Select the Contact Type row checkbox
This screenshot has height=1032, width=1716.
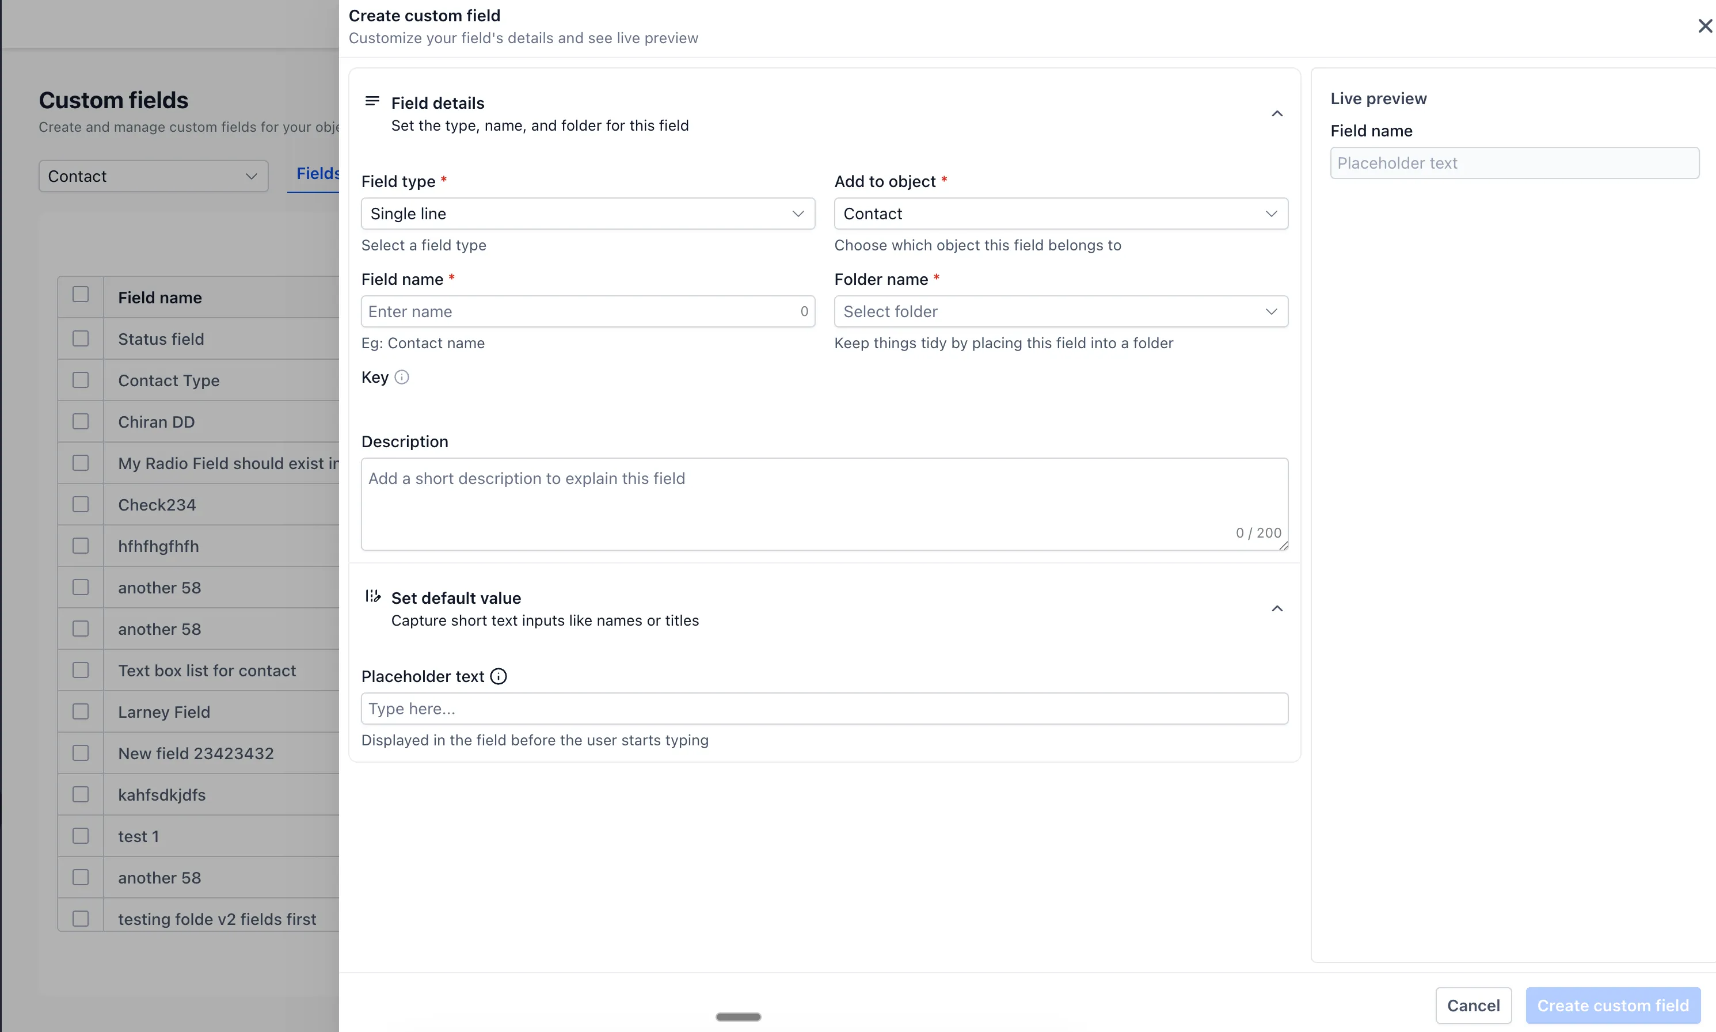point(81,380)
